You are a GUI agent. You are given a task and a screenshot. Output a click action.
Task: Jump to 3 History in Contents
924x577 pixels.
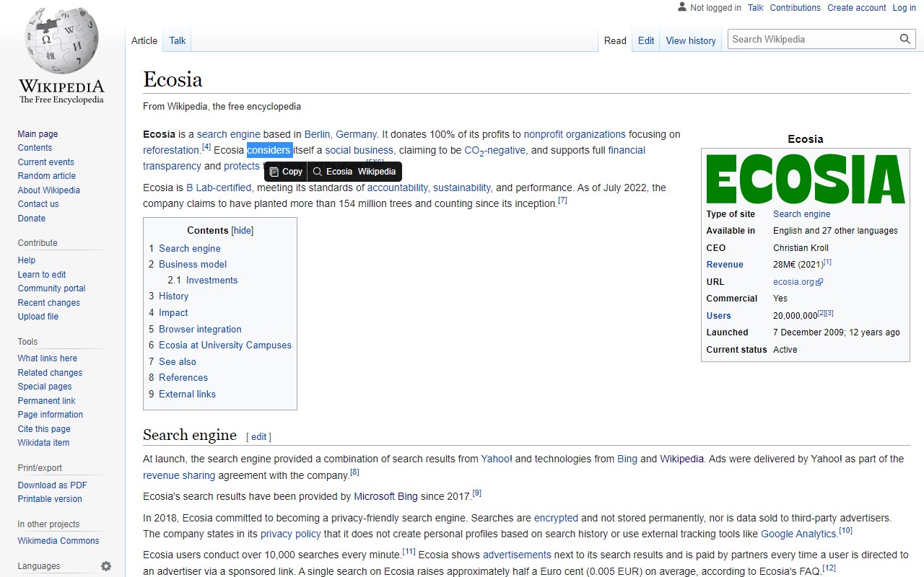pyautogui.click(x=169, y=296)
